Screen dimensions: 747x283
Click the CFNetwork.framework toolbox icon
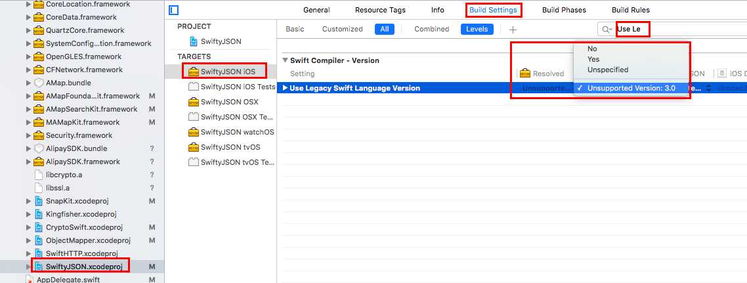[x=39, y=70]
